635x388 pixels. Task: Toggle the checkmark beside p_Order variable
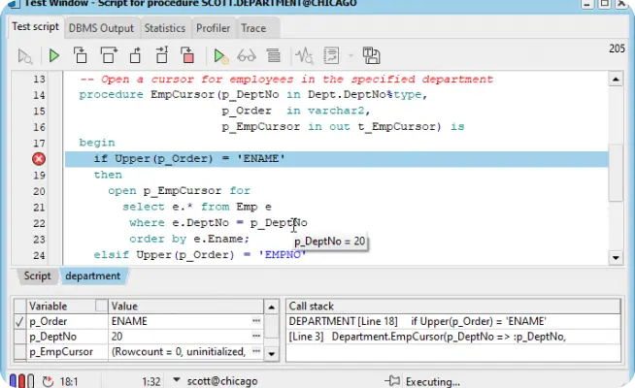(x=19, y=320)
